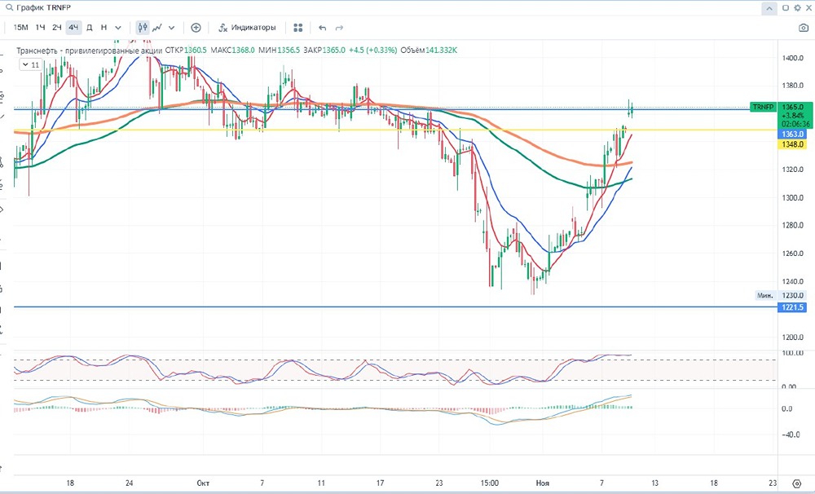
Task: Expand the timeframe dropdown arrow
Action: tap(118, 27)
